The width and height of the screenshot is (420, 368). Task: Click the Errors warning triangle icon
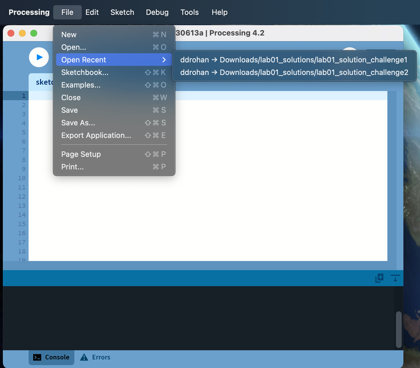84,357
